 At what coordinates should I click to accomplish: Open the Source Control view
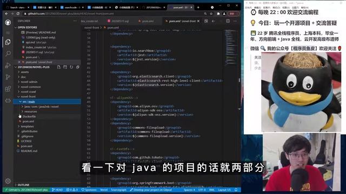(8, 77)
